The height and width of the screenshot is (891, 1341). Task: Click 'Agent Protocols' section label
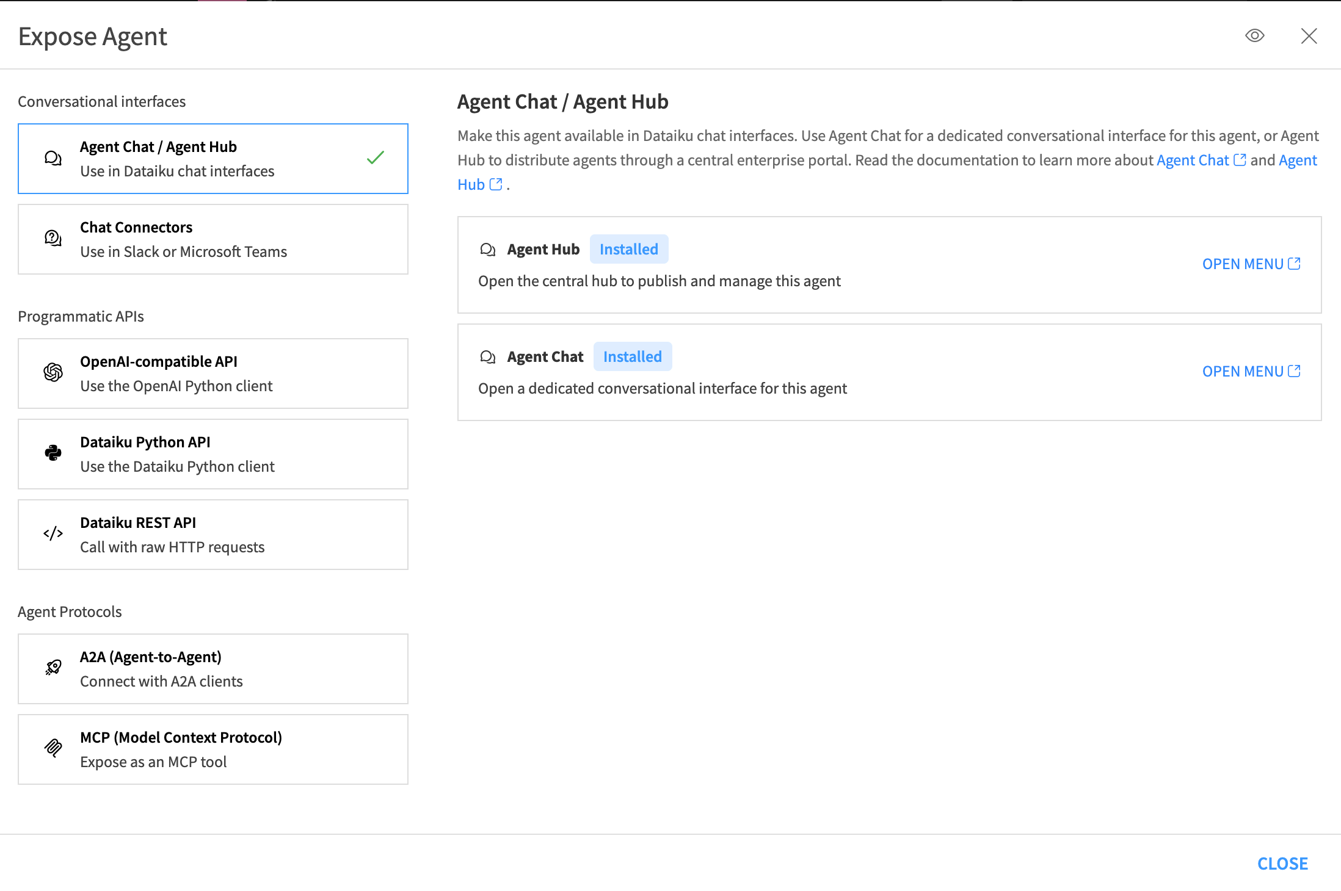[x=70, y=611]
